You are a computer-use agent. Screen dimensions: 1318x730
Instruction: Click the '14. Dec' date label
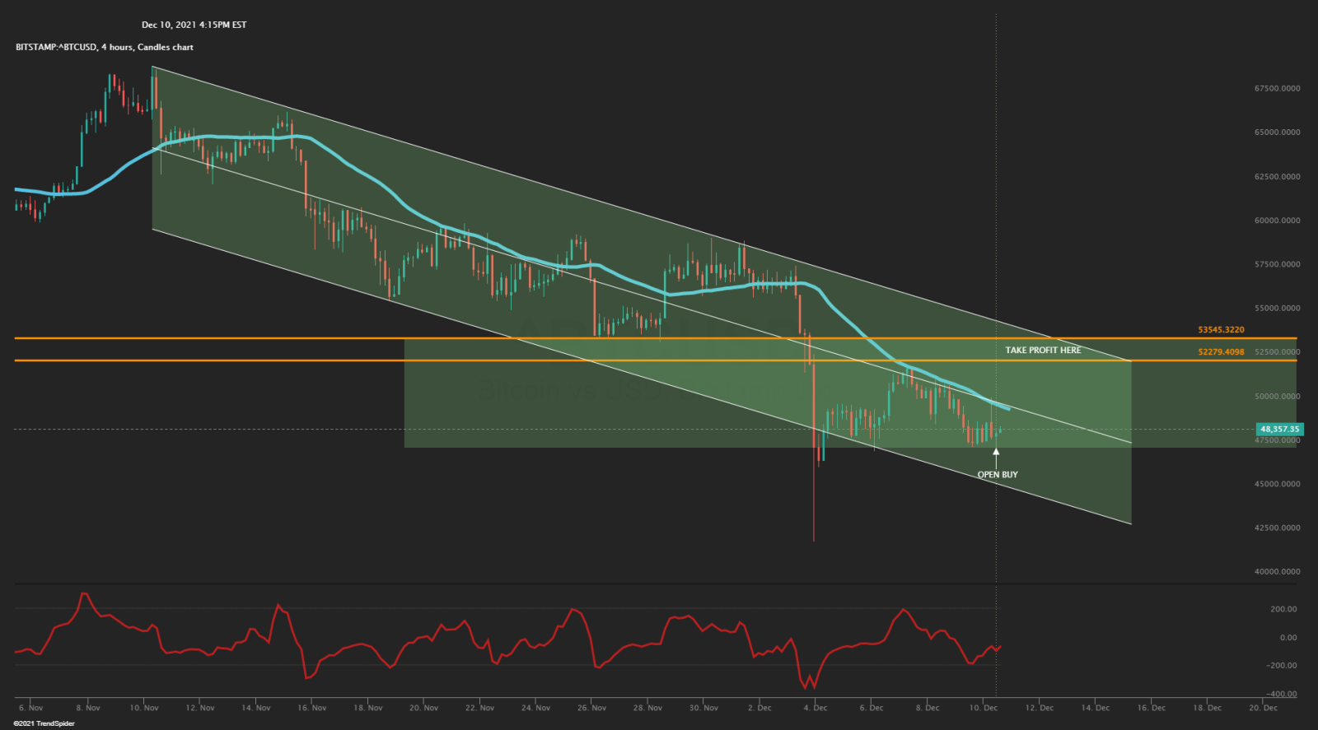1096,708
